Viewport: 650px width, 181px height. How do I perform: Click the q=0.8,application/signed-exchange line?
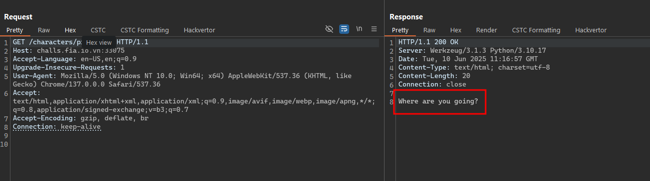(101, 110)
